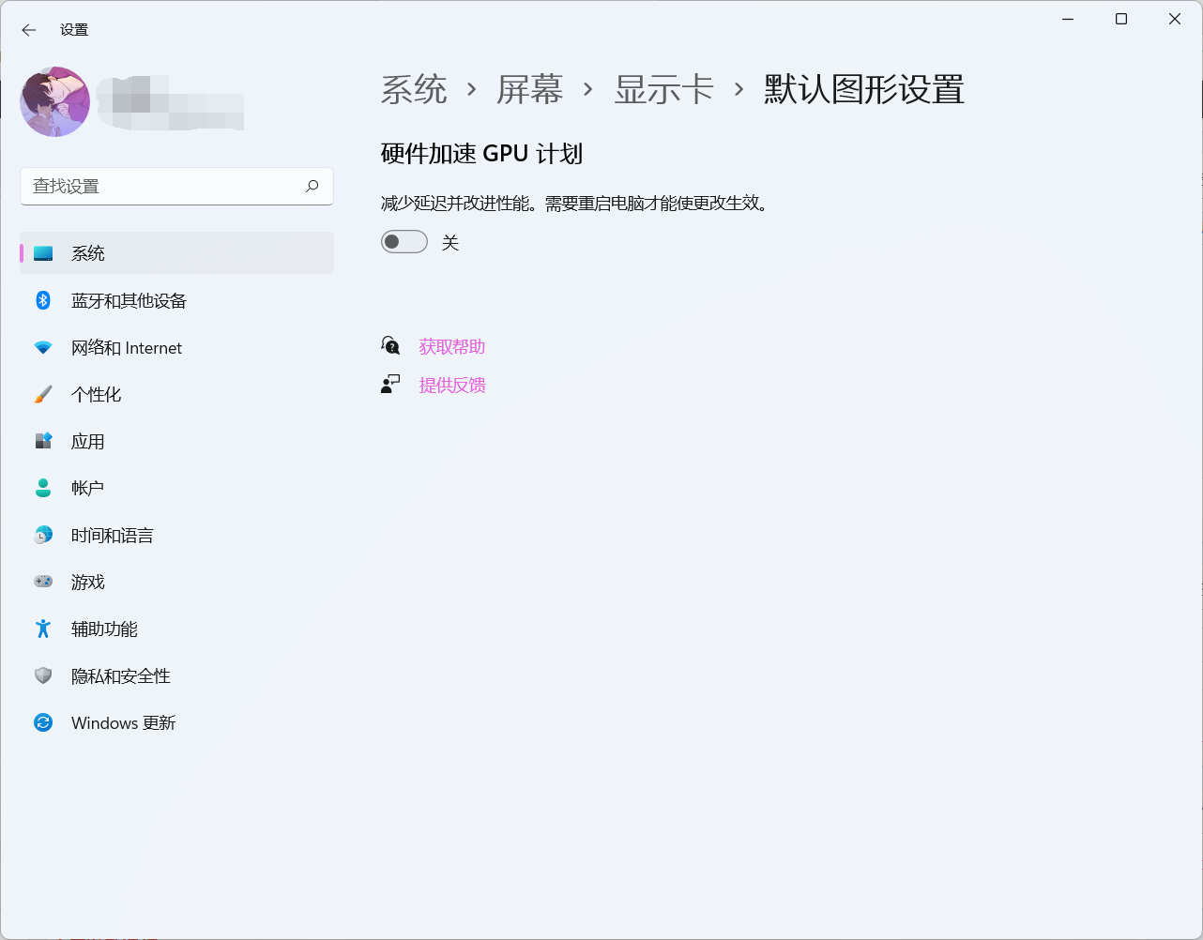Open the 获取帮助 link
This screenshot has width=1203, height=940.
451,347
